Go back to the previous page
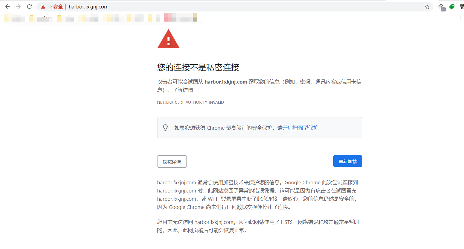This screenshot has height=249, width=464. (8, 7)
